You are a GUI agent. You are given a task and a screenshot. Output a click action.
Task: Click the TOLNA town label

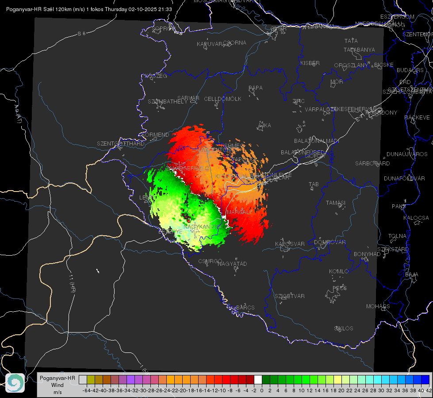(x=397, y=236)
